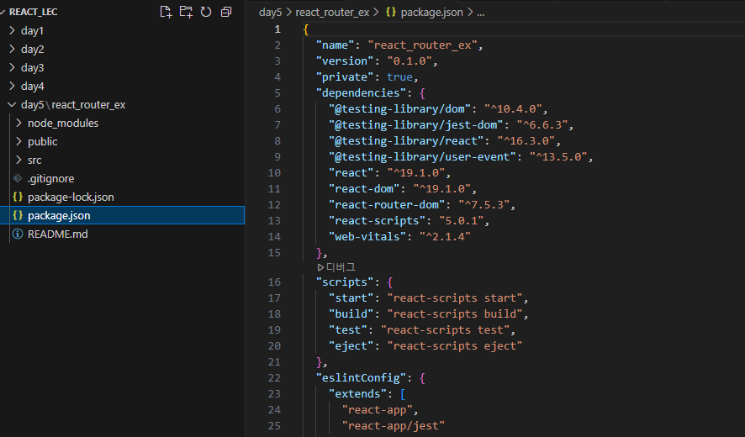Viewport: 745px width, 437px height.
Task: Click the "@testing-library/dom" key
Action: point(399,108)
